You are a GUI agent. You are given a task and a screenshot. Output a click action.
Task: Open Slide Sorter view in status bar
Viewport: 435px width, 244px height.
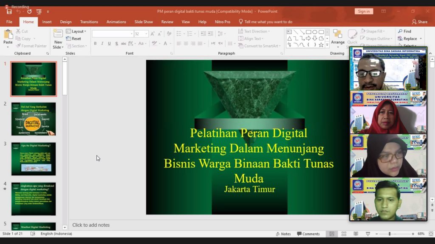point(344,234)
